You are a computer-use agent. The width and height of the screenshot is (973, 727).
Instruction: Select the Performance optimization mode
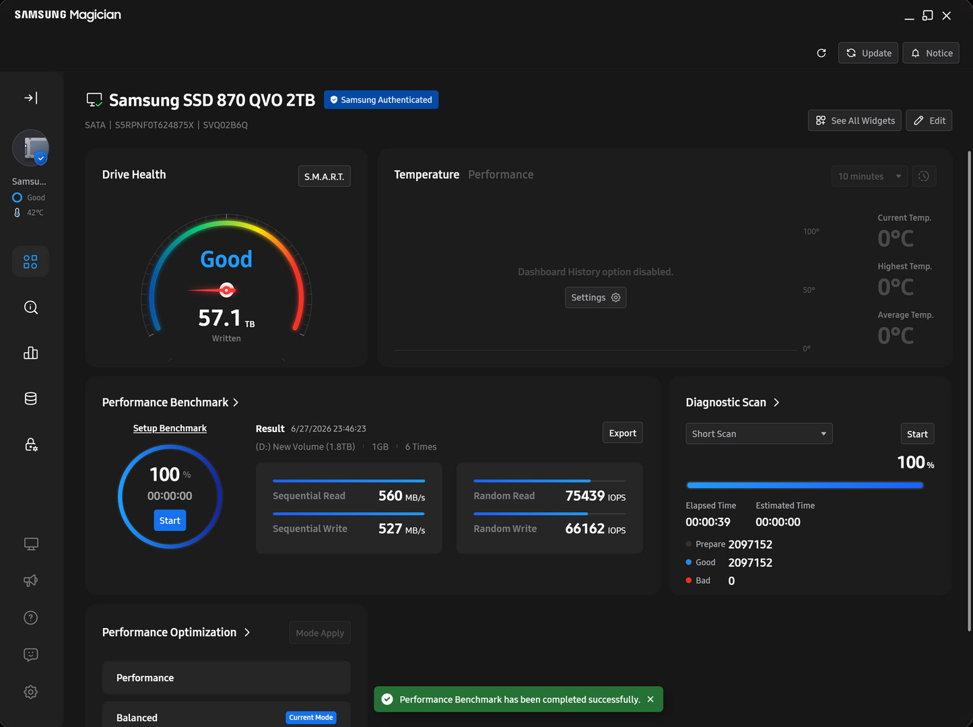tap(226, 678)
